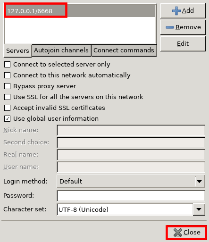Switch to Autojoin channels tab
This screenshot has height=242, width=209.
[61, 50]
